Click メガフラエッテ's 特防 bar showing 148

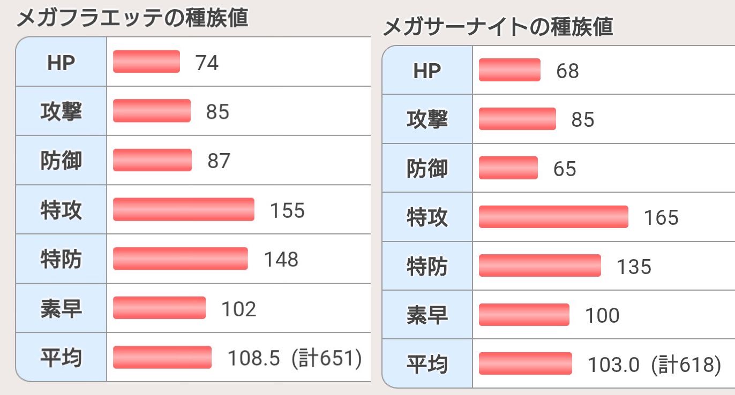180,259
